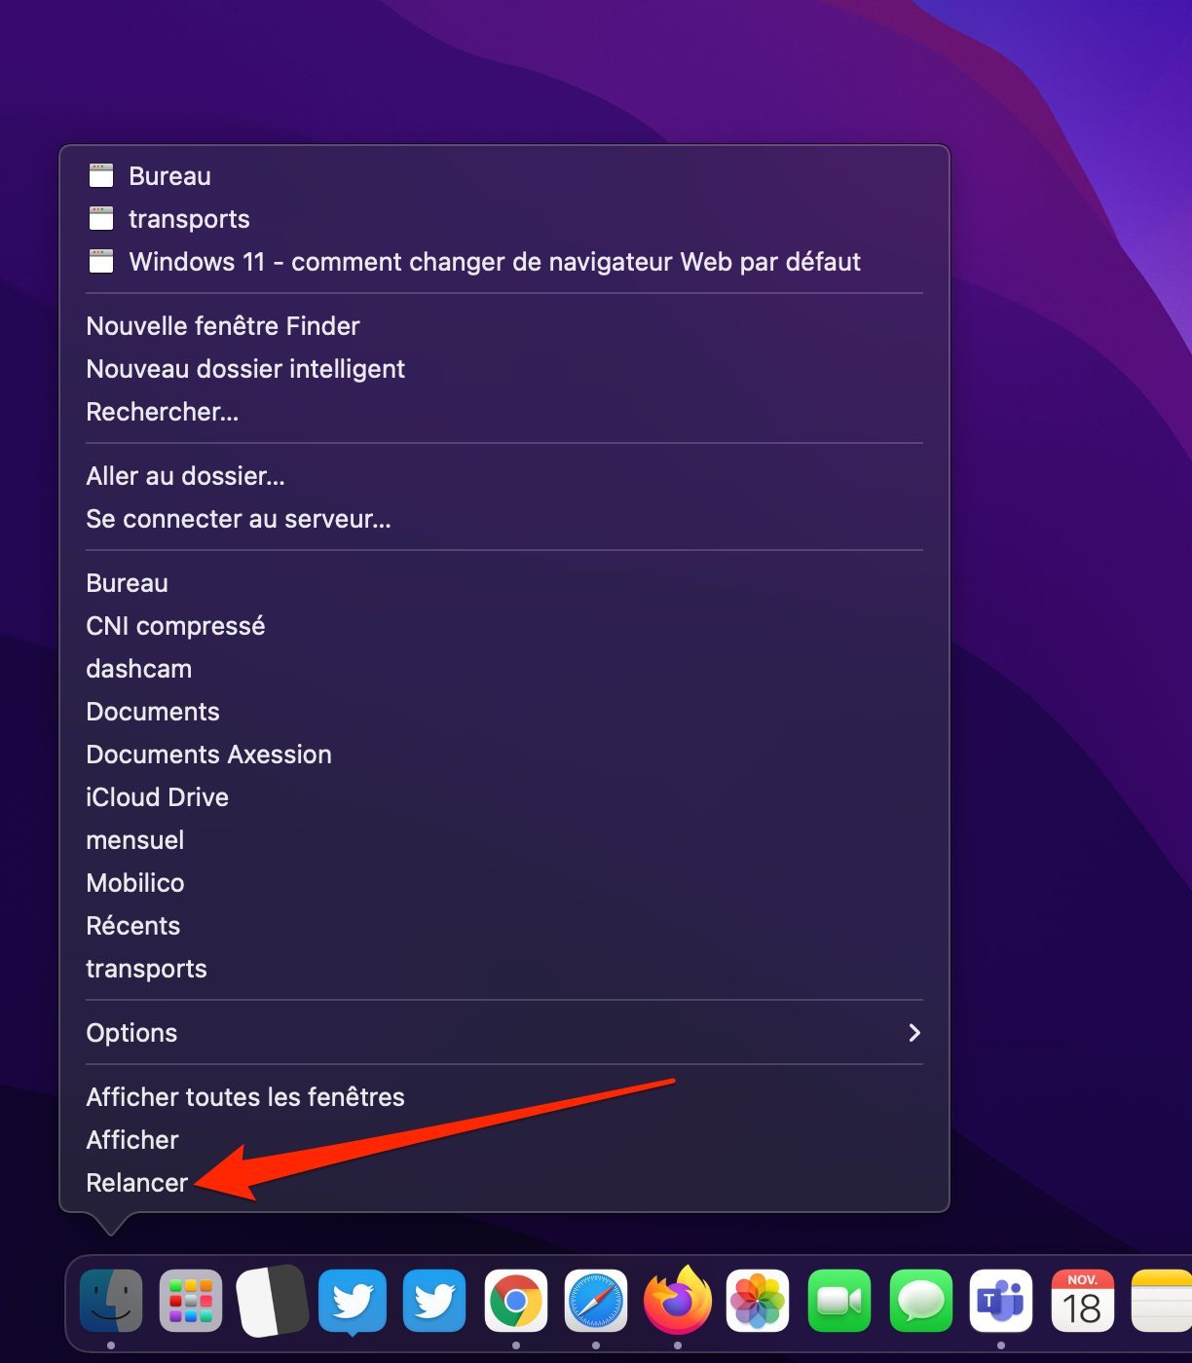This screenshot has width=1192, height=1363.
Task: Choose Afficher toutes les fenêtres
Action: 504,1097
